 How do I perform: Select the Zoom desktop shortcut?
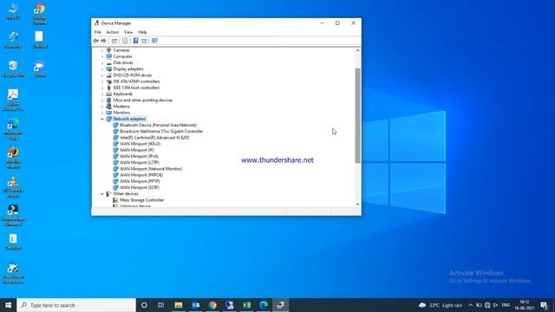pos(39,68)
